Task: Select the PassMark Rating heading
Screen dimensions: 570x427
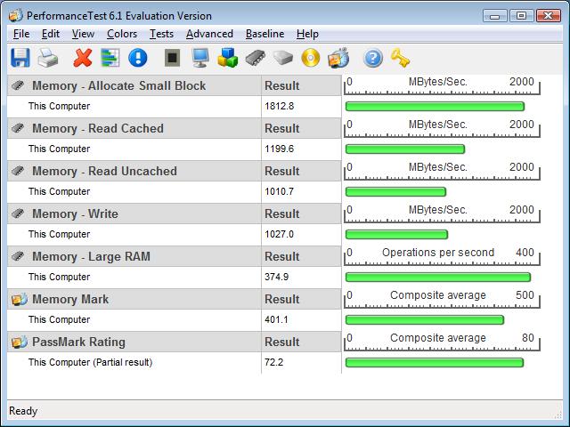Action: [78, 342]
